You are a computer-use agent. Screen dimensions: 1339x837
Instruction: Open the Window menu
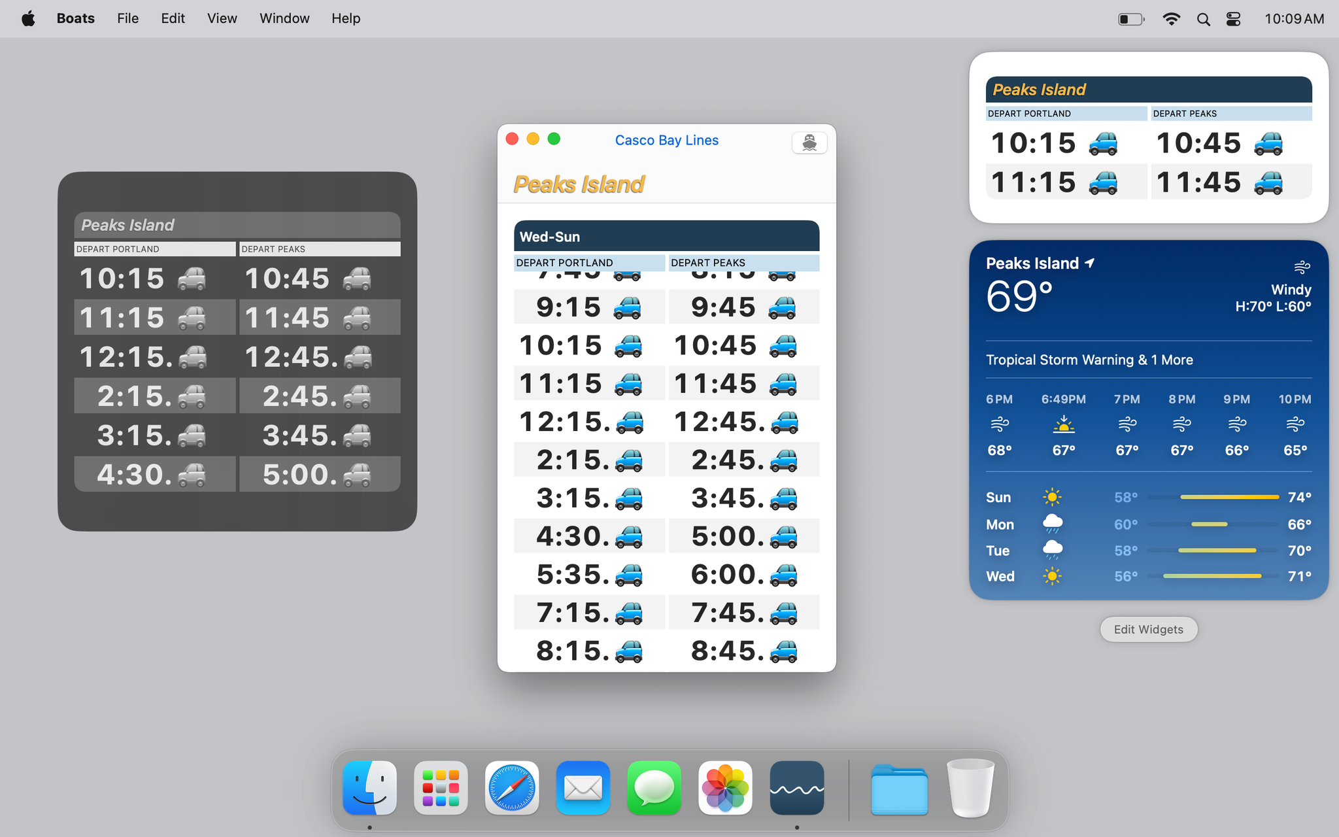pyautogui.click(x=284, y=18)
